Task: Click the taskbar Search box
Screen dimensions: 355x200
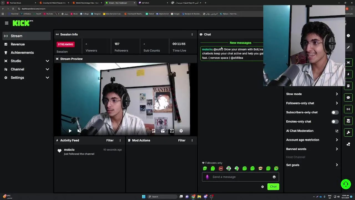Action: pyautogui.click(x=163, y=197)
